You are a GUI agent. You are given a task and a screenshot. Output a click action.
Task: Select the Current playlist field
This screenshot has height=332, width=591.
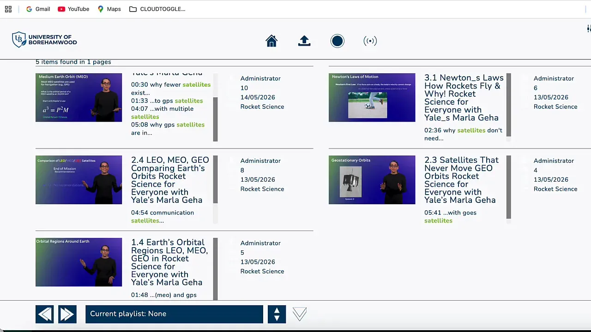174,314
